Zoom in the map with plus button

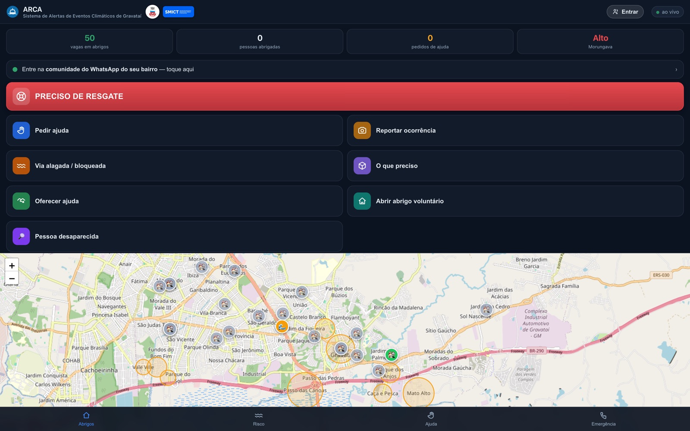[12, 265]
